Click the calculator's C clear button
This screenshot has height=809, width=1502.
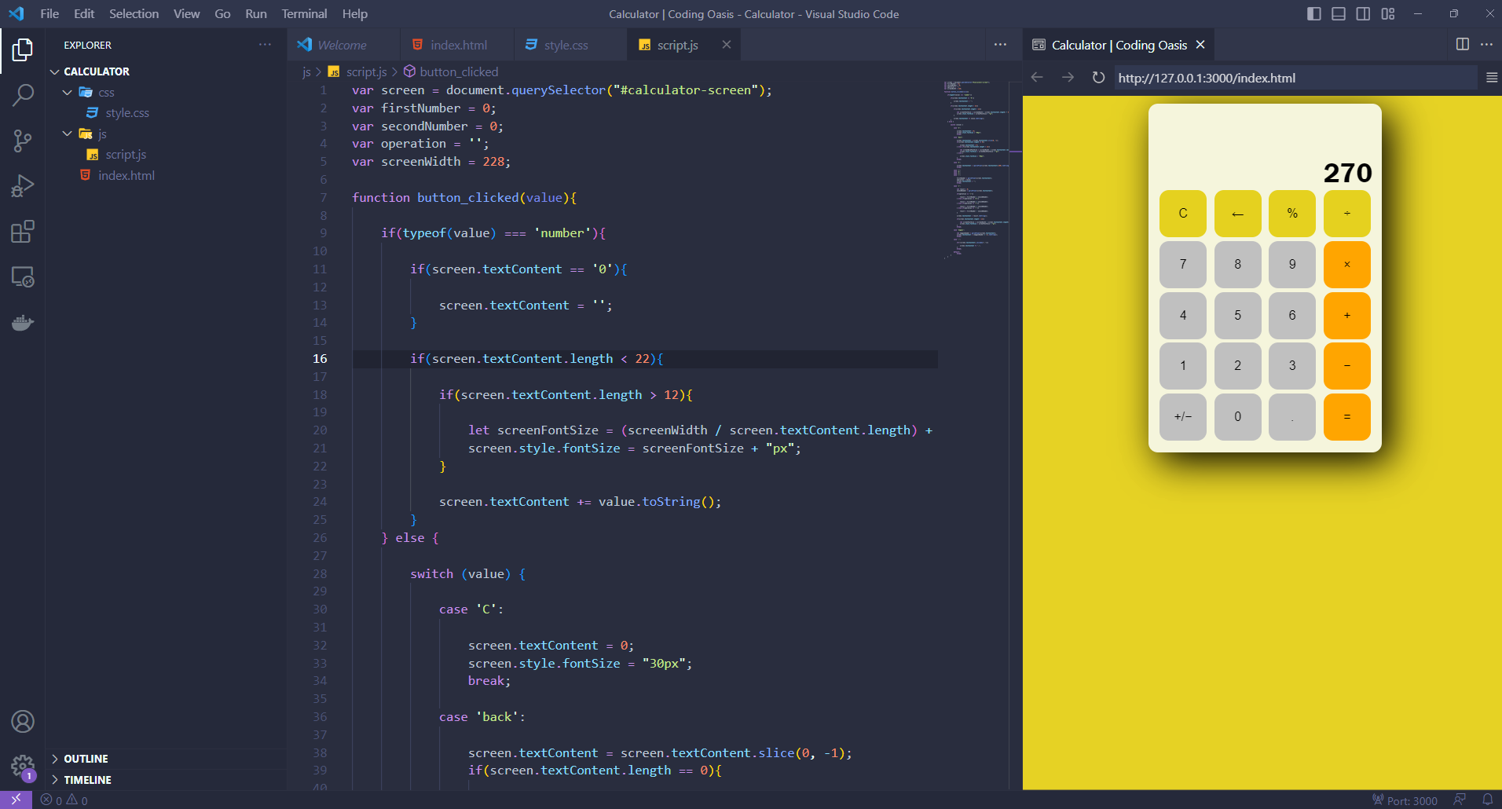[x=1183, y=214]
